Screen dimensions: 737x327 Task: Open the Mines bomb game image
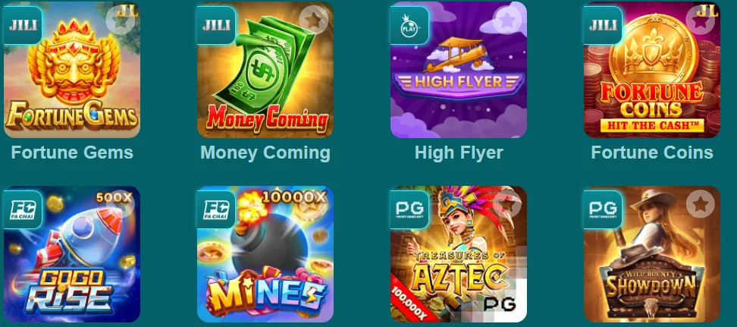(x=265, y=254)
